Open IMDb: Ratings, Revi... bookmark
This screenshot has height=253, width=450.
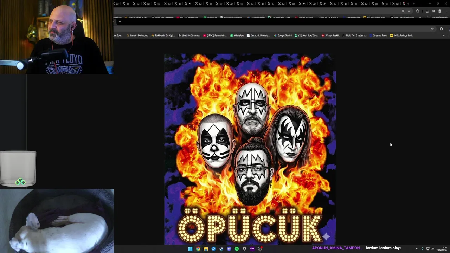pyautogui.click(x=401, y=35)
